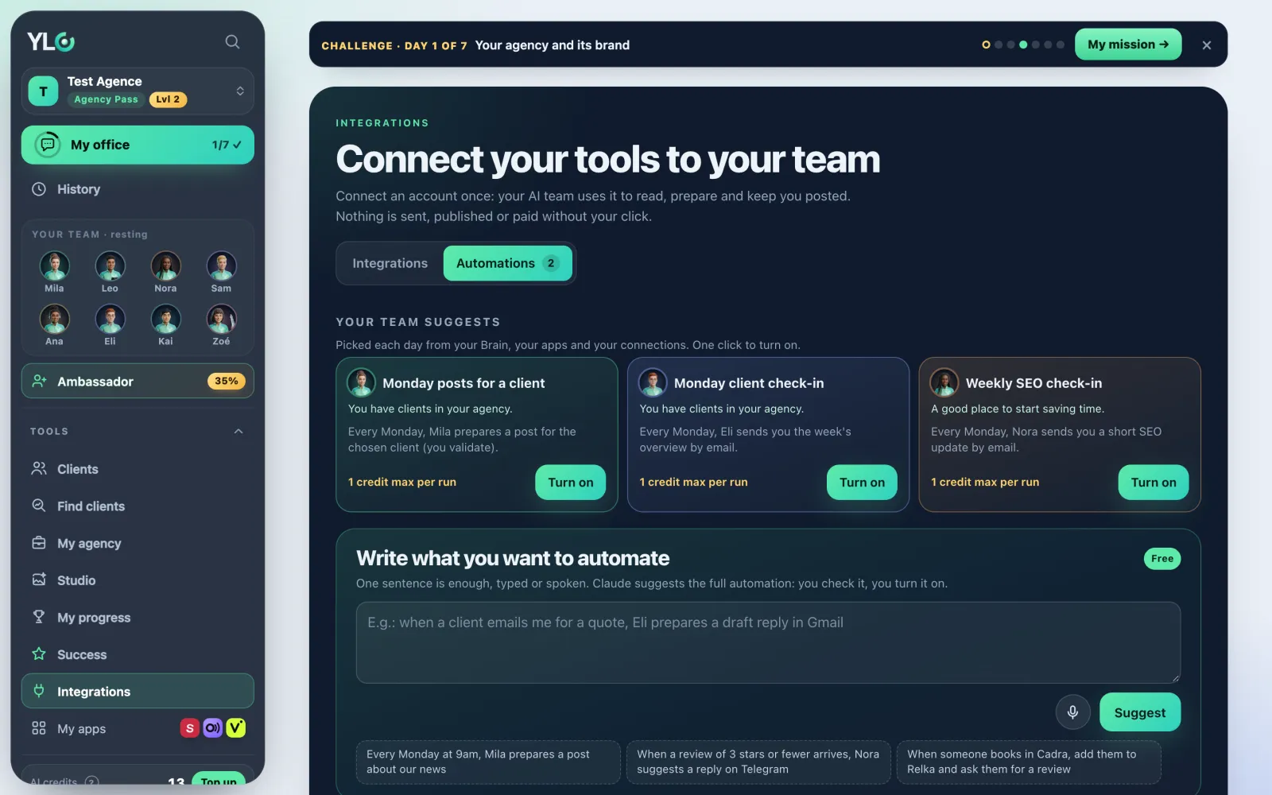Select team member Nora's avatar
Image resolution: width=1272 pixels, height=795 pixels.
coord(165,266)
